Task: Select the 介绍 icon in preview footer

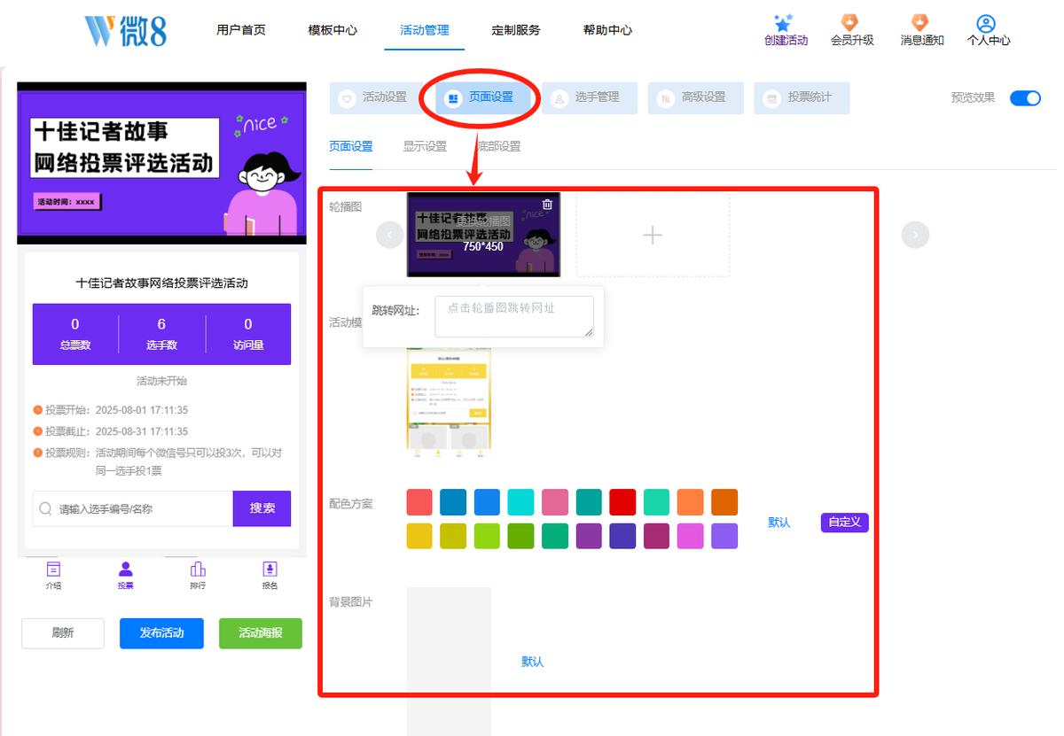Action: pyautogui.click(x=53, y=569)
